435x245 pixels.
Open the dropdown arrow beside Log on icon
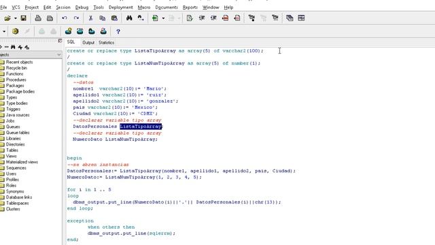163,18
